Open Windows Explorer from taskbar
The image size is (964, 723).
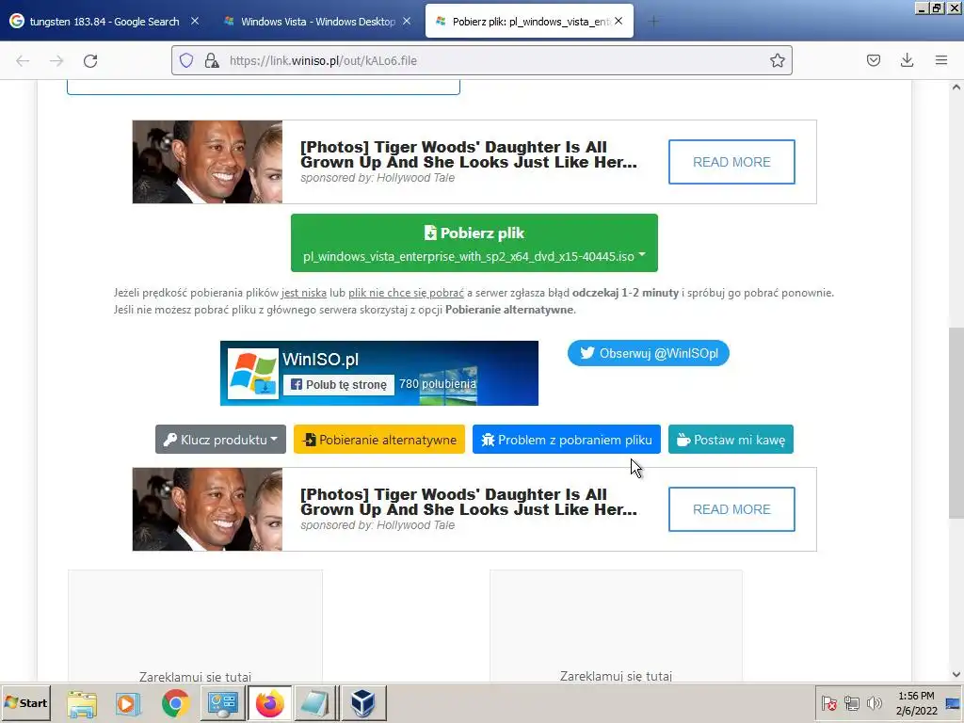(82, 702)
